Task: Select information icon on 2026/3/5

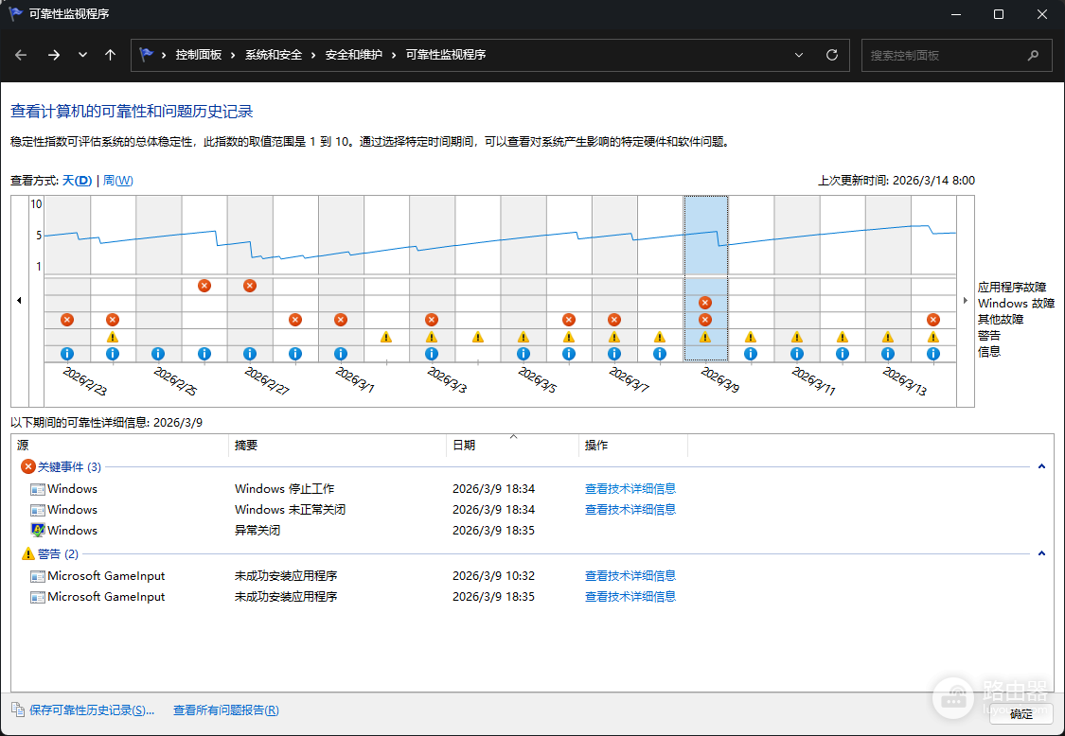Action: [523, 354]
